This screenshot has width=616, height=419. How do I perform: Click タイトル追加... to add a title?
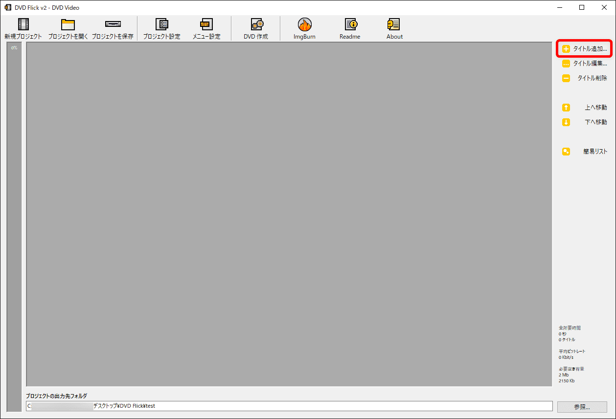585,49
